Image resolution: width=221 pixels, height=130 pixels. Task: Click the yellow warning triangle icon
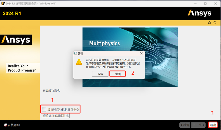79,62
